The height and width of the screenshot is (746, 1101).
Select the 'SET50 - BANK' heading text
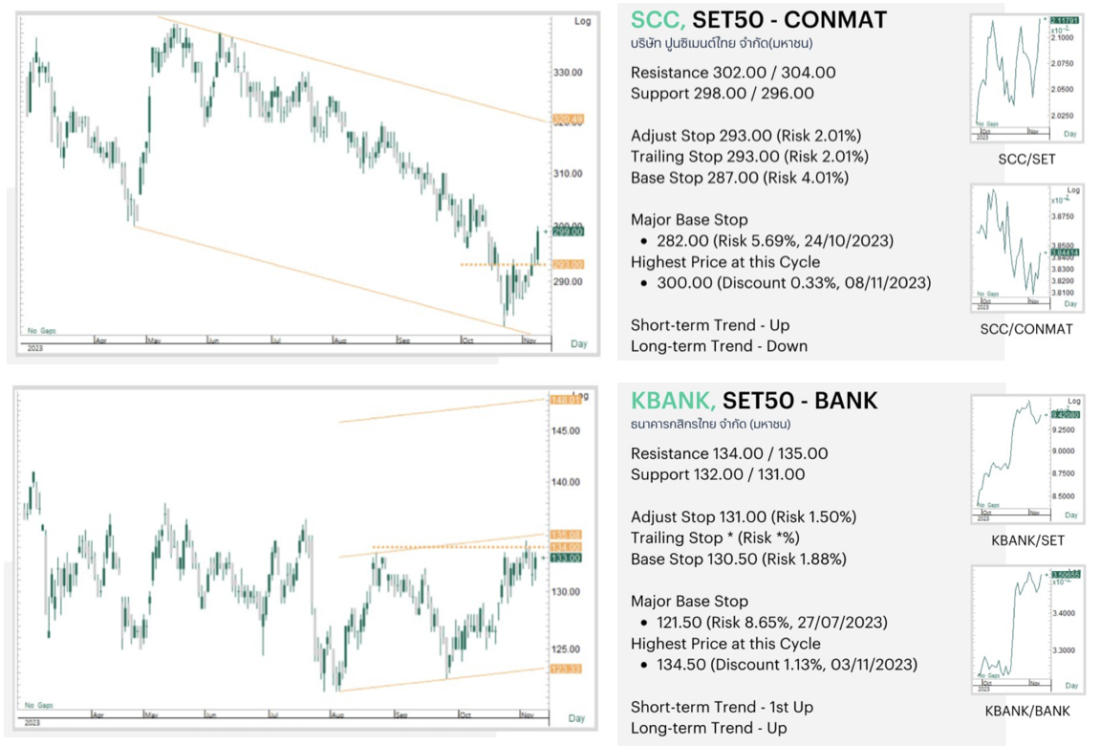(800, 401)
